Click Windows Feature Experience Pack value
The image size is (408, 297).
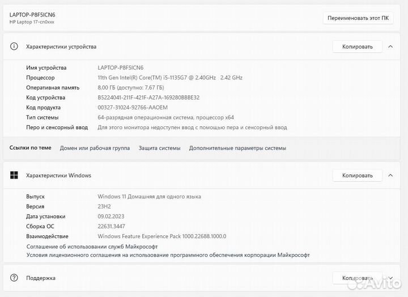162,236
